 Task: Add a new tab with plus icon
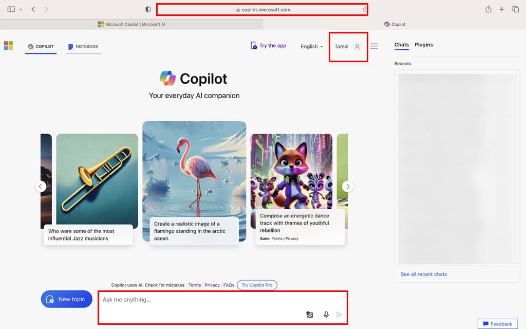pos(501,9)
